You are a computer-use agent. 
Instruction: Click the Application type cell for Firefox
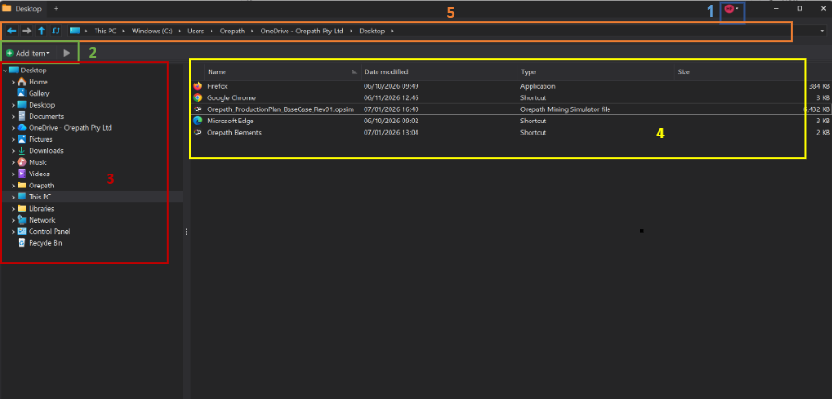[538, 86]
